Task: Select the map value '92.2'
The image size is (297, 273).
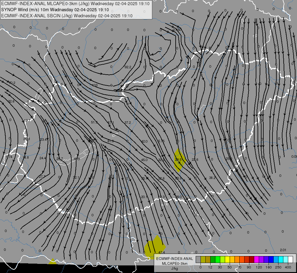Action: pos(128,67)
